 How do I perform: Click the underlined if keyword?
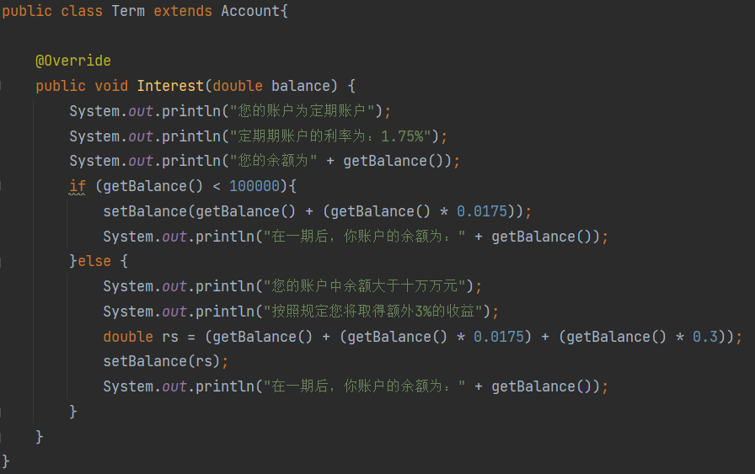click(x=78, y=186)
